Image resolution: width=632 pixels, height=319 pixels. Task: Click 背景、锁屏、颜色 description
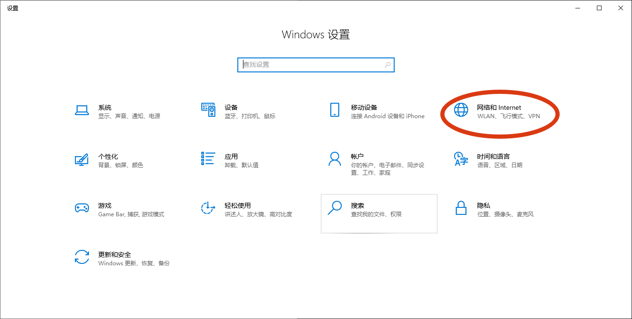point(121,165)
